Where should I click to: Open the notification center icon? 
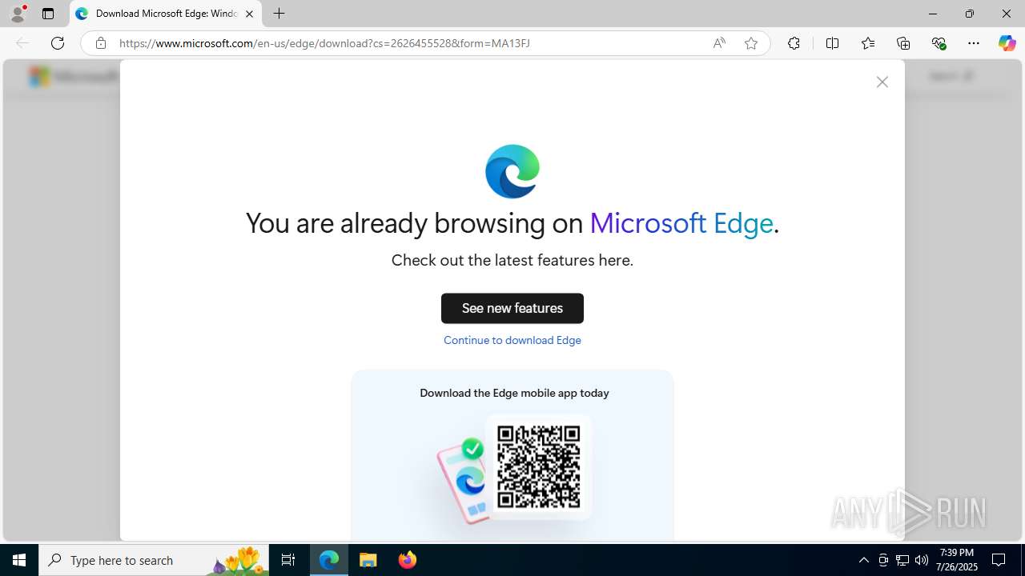(999, 560)
